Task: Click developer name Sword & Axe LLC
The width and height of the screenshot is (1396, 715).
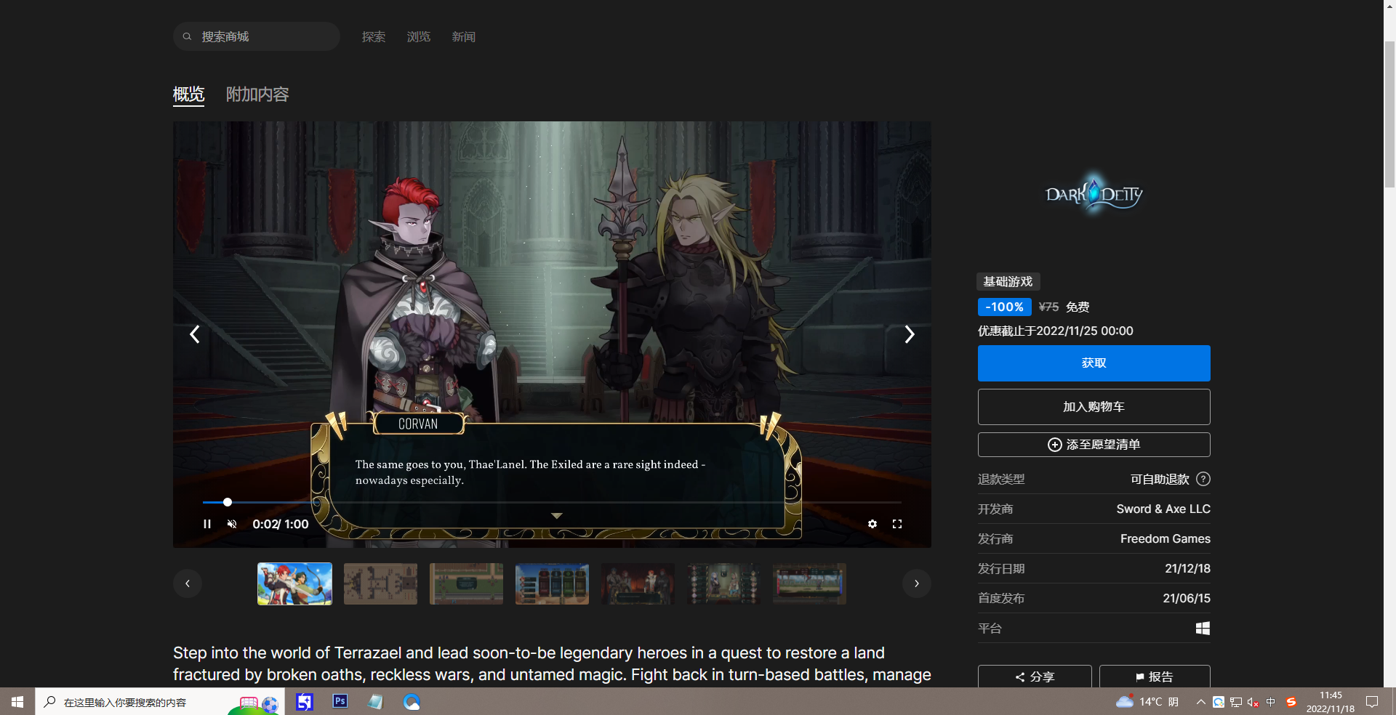Action: (x=1163, y=509)
